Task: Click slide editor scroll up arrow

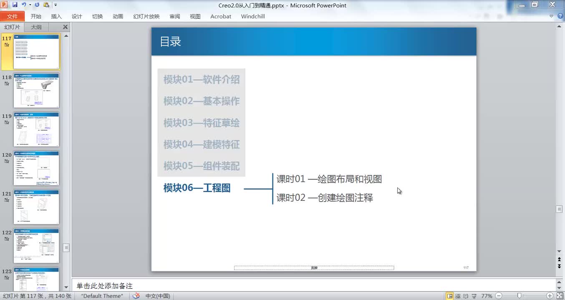Action: [560, 26]
